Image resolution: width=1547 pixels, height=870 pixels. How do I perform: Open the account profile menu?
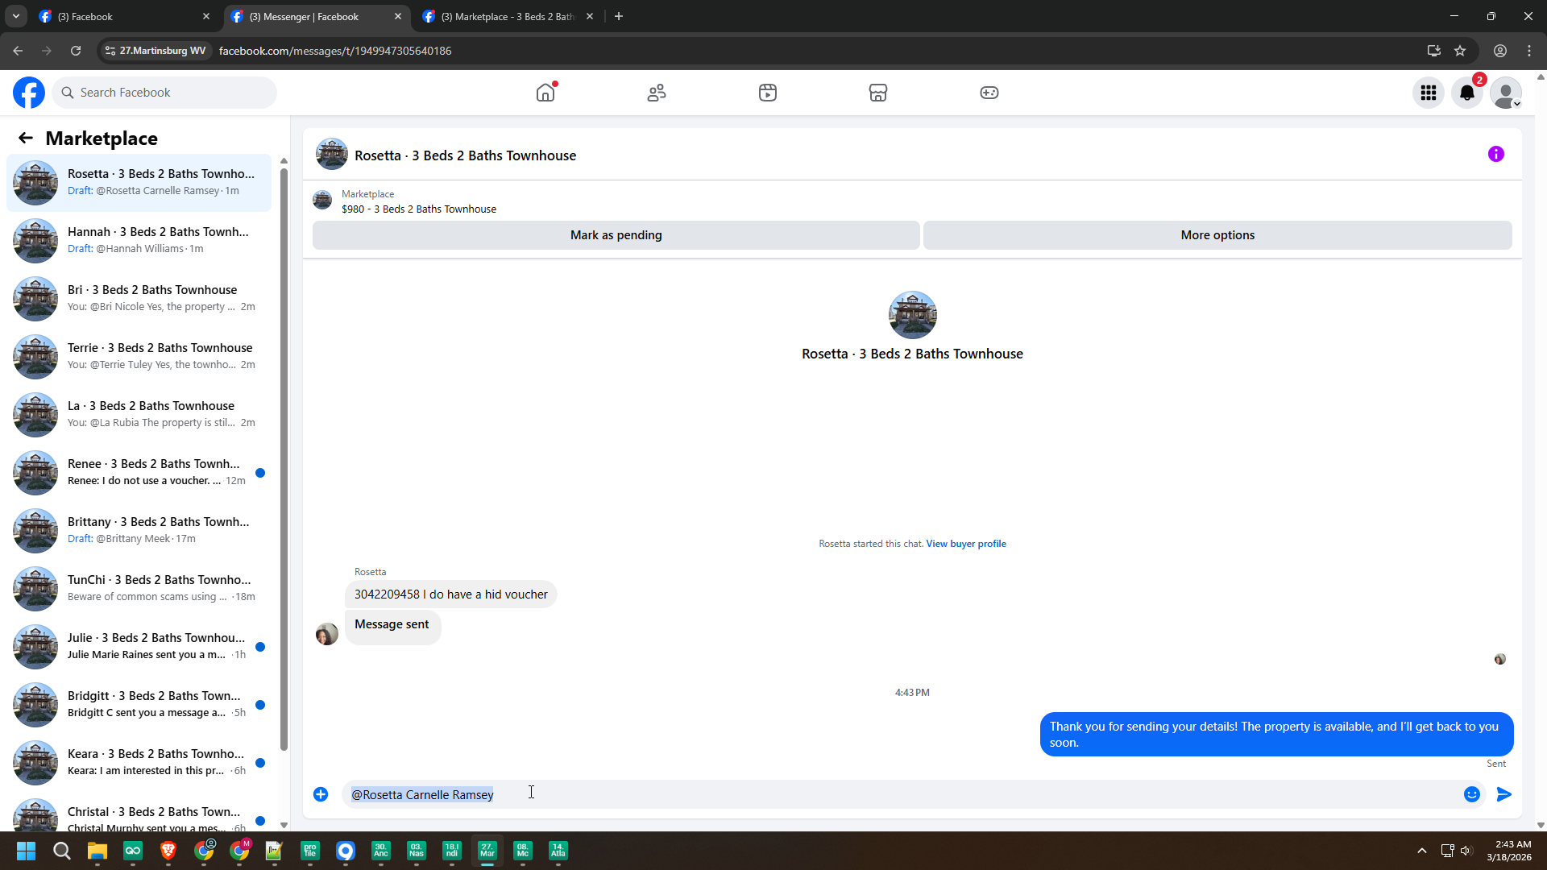coord(1506,93)
